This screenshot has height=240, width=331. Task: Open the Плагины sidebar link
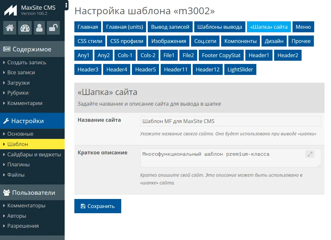(18, 165)
